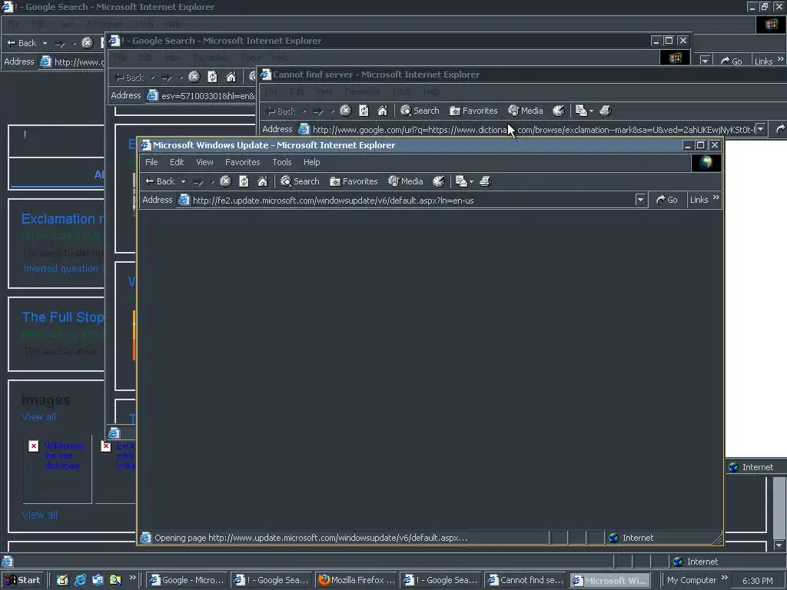The image size is (787, 590).
Task: Click Go button in Windows Update window
Action: (x=666, y=200)
